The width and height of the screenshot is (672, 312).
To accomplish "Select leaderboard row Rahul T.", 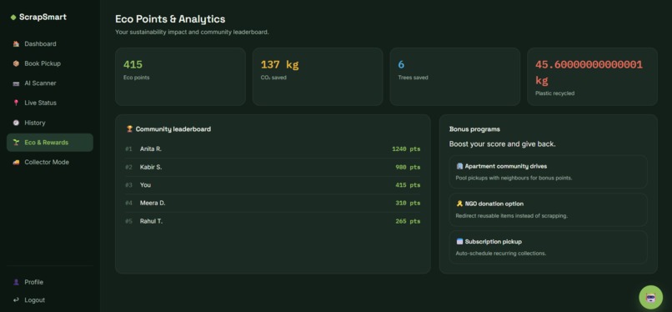I will (x=273, y=221).
